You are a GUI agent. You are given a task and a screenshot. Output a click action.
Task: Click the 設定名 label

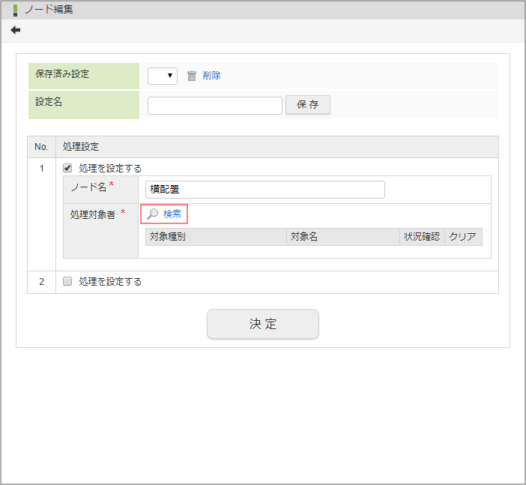(49, 102)
